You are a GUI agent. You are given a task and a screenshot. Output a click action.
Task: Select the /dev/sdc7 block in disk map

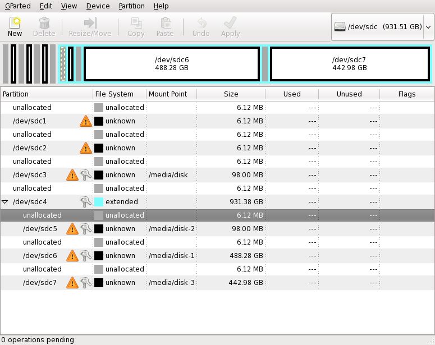coord(349,64)
